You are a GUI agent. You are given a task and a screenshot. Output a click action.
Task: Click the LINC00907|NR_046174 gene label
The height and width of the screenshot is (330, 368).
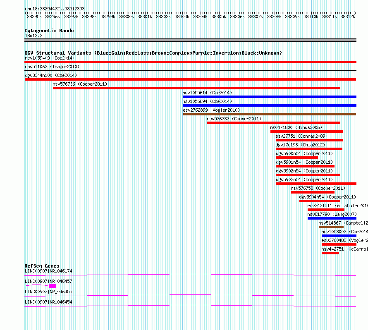point(48,271)
